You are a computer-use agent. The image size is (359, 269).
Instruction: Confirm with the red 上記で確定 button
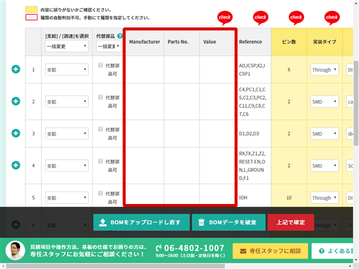(x=291, y=222)
